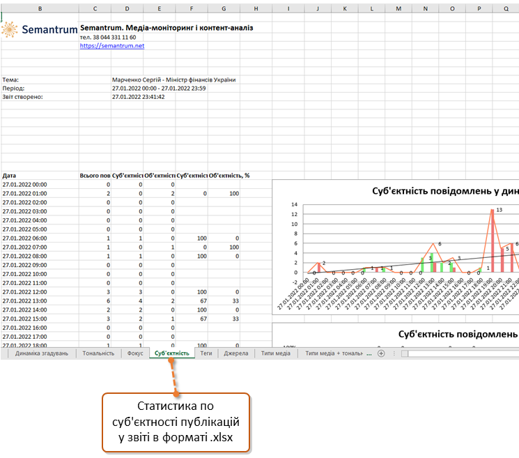
Task: Click objectivity percent 100 in 01:00 row
Action: (224, 193)
